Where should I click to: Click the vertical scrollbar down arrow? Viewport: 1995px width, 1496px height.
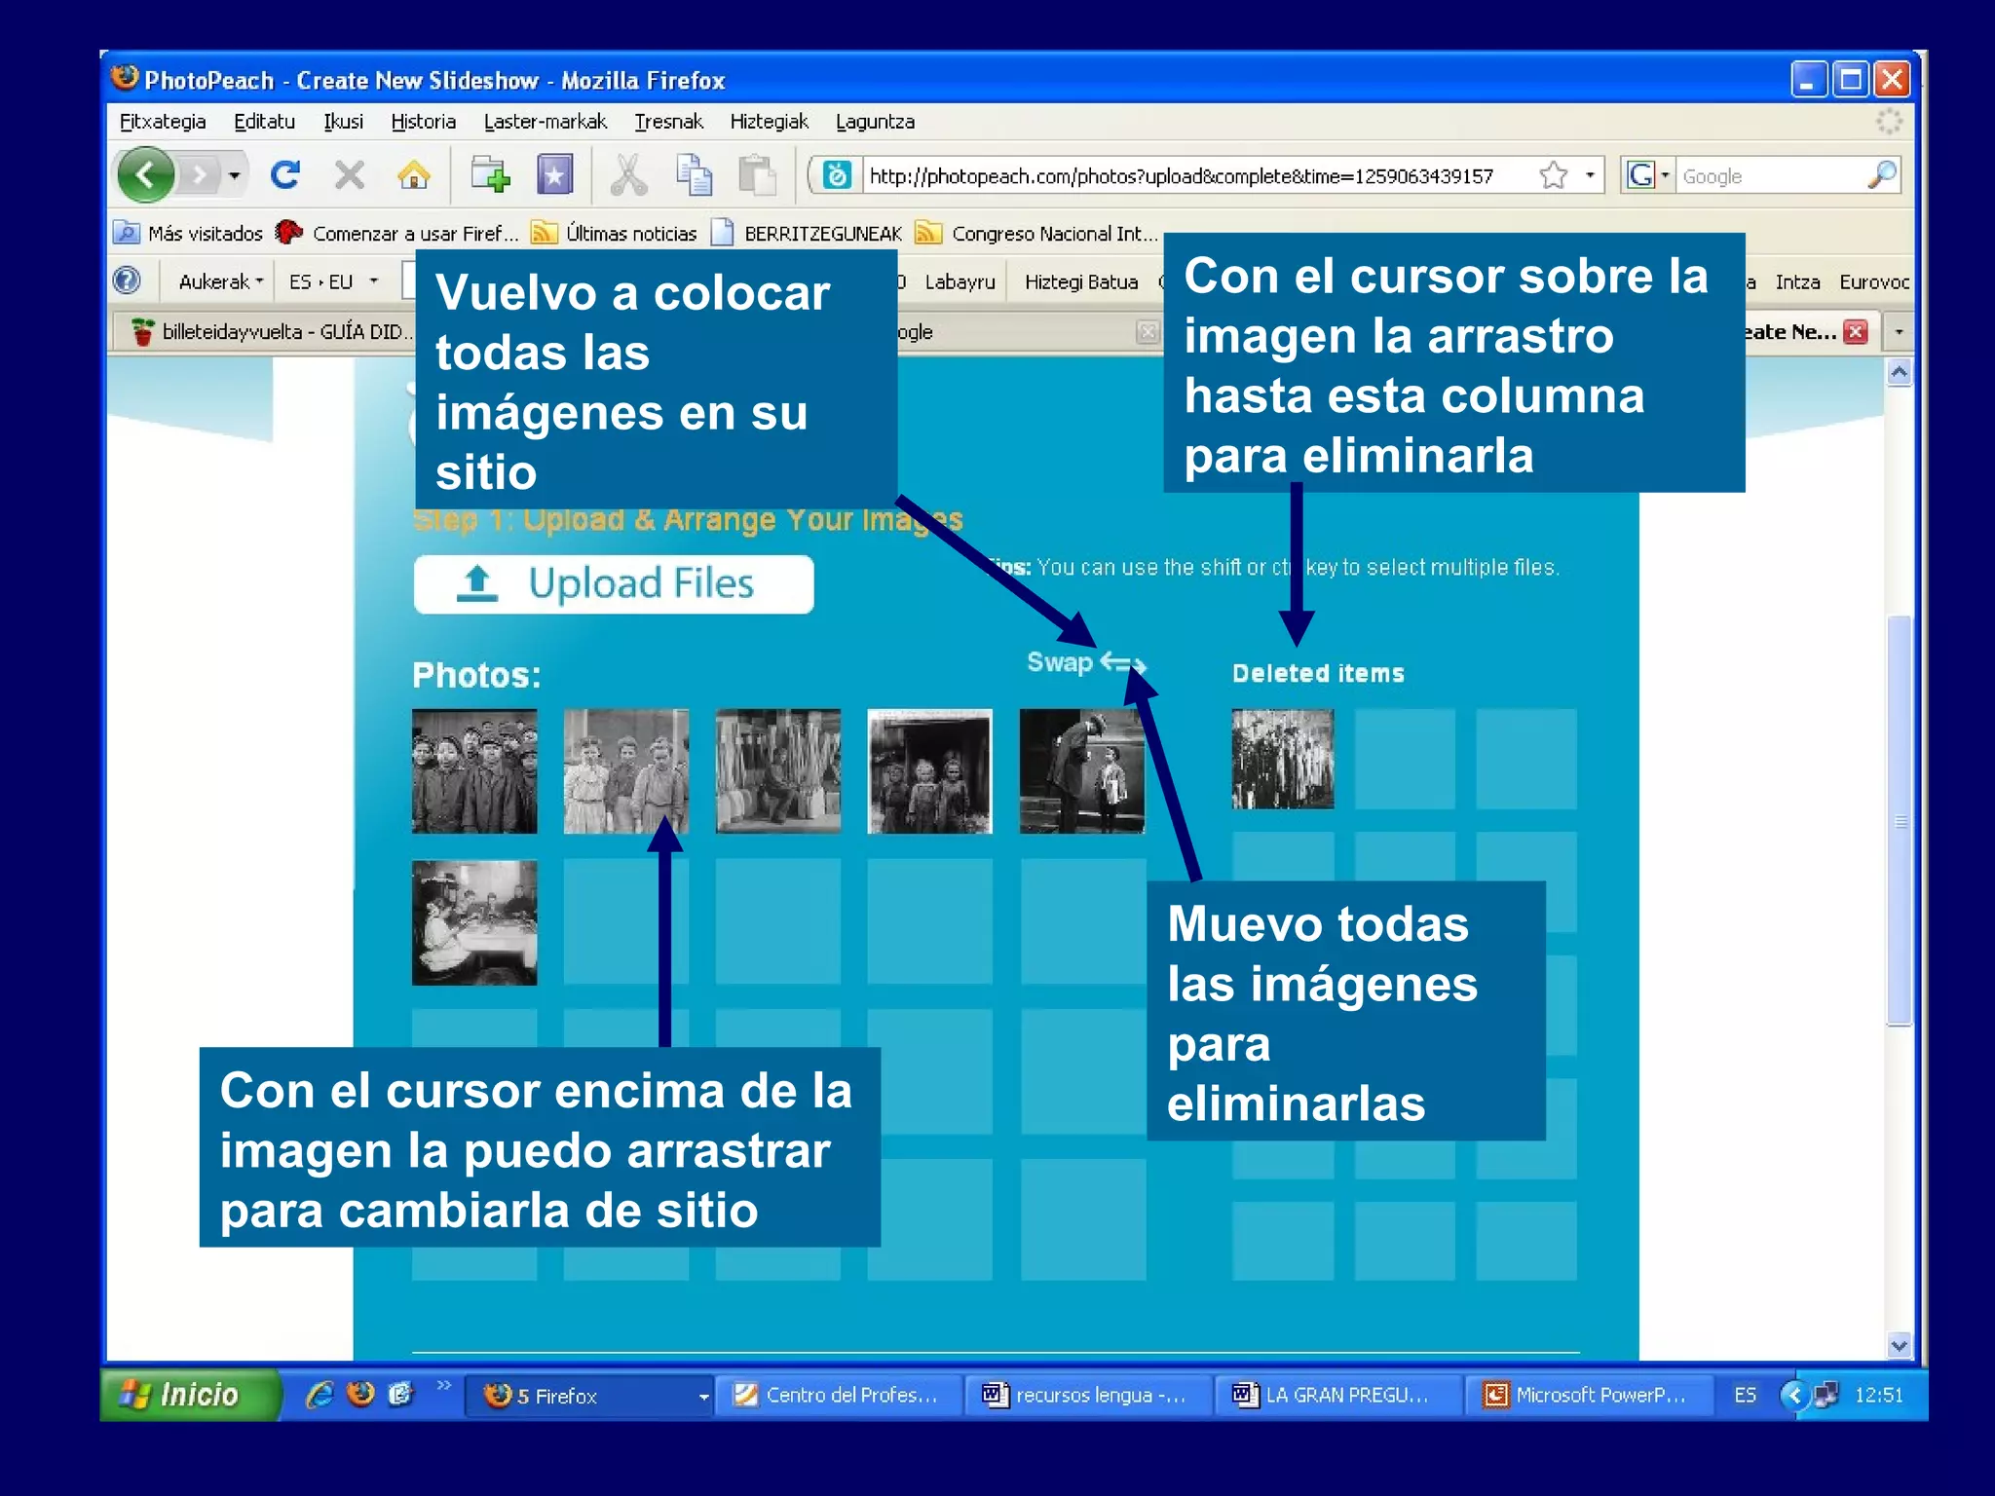1899,1346
